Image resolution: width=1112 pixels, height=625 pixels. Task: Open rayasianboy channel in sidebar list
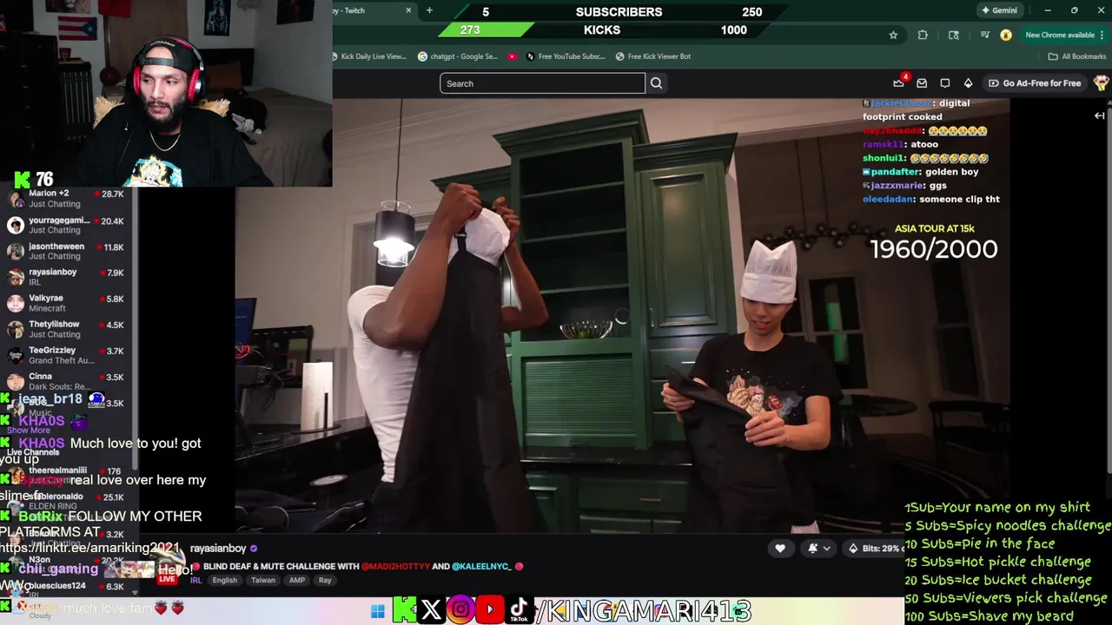point(66,277)
